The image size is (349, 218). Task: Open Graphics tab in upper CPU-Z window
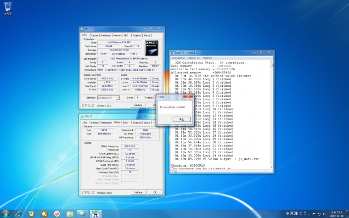click(x=137, y=35)
